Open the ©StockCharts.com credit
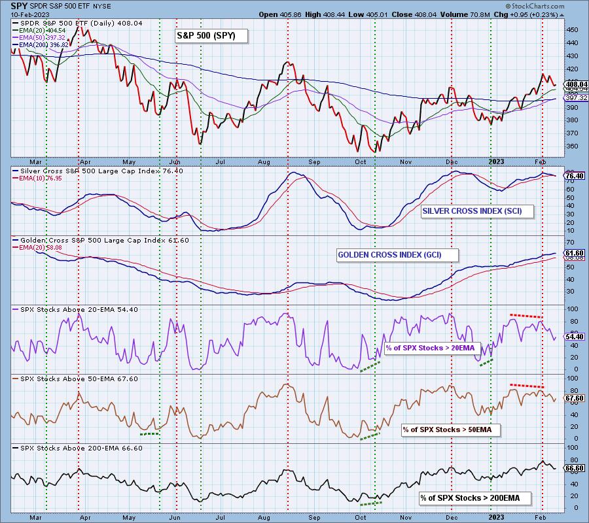 [535, 6]
